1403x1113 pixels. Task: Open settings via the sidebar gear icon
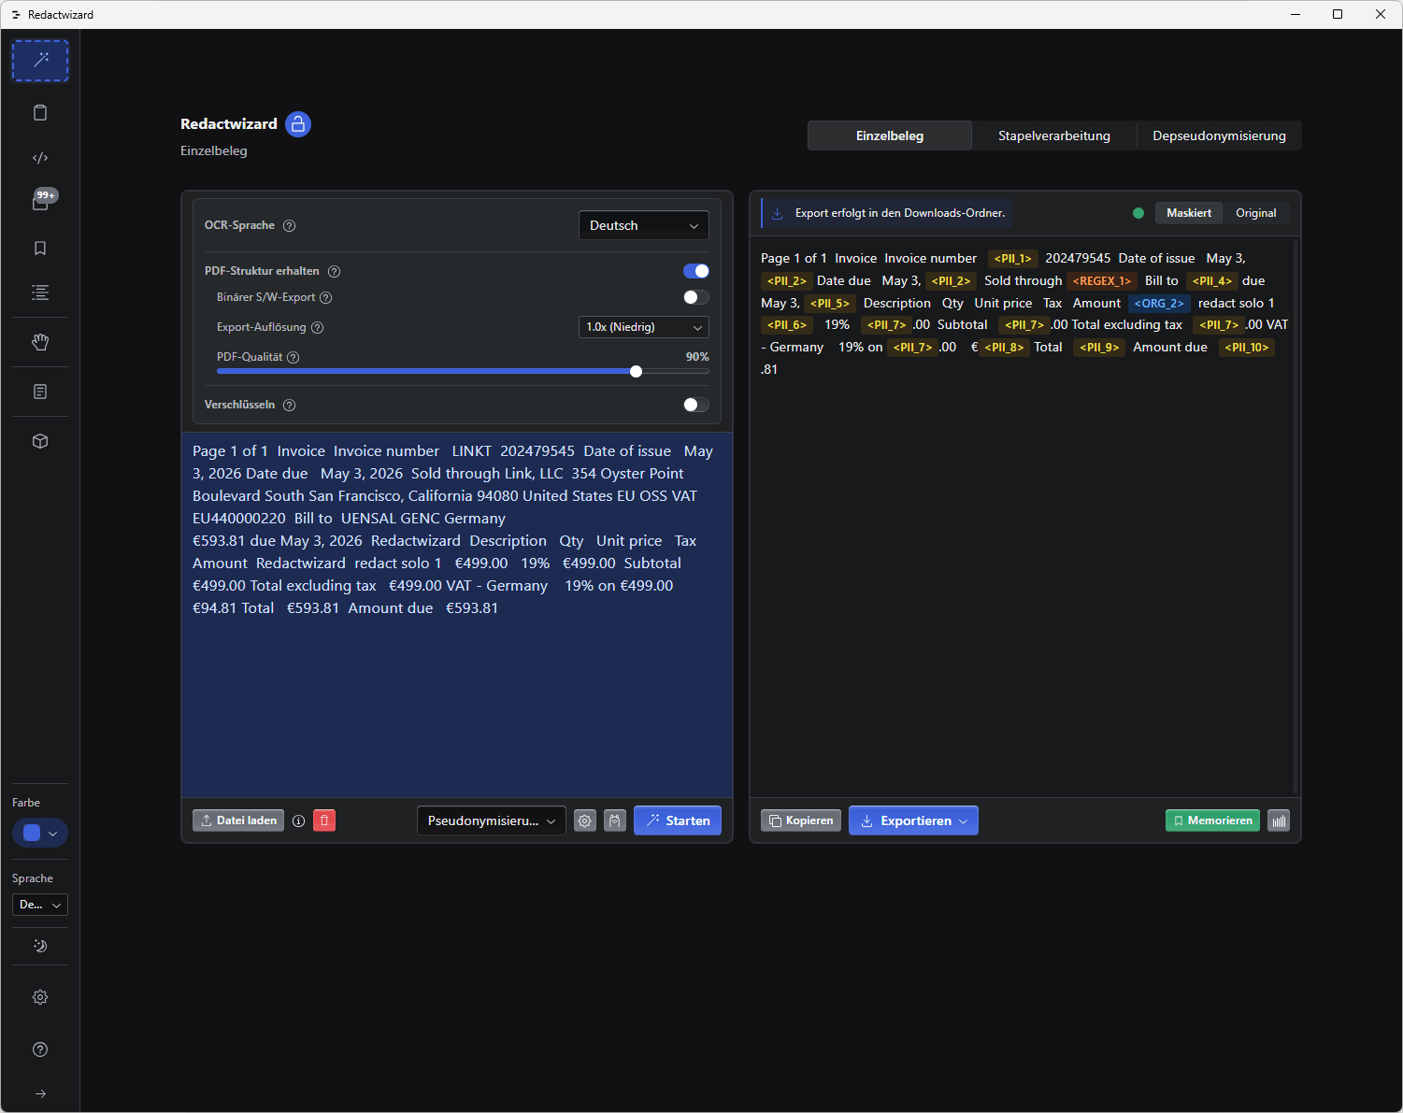point(40,997)
